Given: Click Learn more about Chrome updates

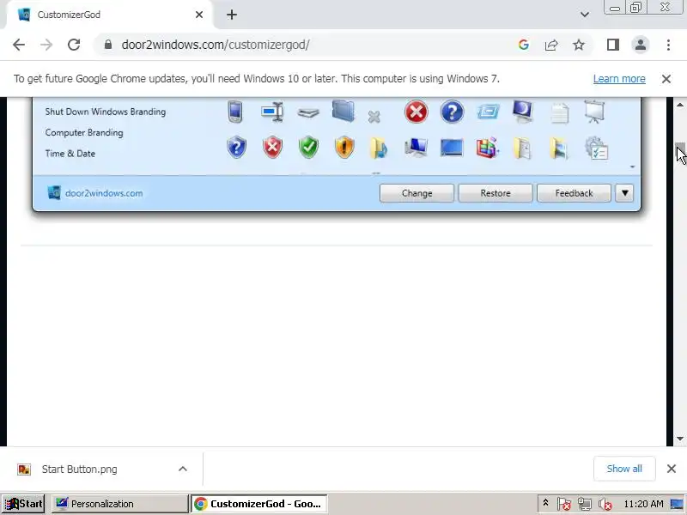Looking at the screenshot, I should (x=619, y=79).
